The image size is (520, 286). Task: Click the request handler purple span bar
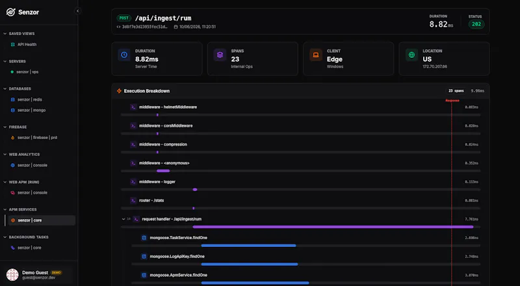(x=333, y=227)
